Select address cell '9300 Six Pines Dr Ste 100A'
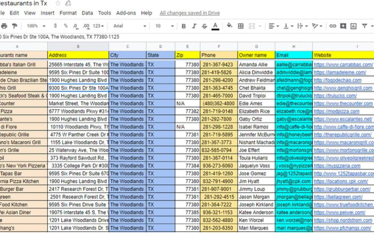 point(78,88)
